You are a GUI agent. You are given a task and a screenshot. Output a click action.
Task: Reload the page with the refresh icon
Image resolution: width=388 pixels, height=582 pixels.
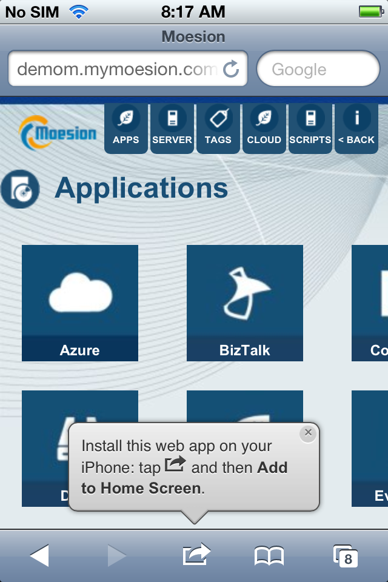click(231, 69)
